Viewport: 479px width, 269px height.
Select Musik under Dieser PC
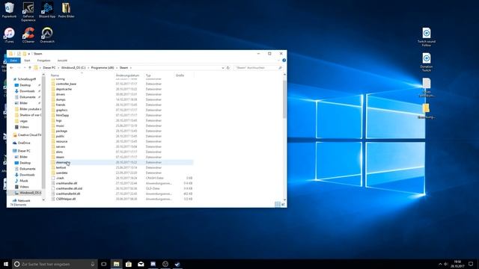tap(23, 181)
